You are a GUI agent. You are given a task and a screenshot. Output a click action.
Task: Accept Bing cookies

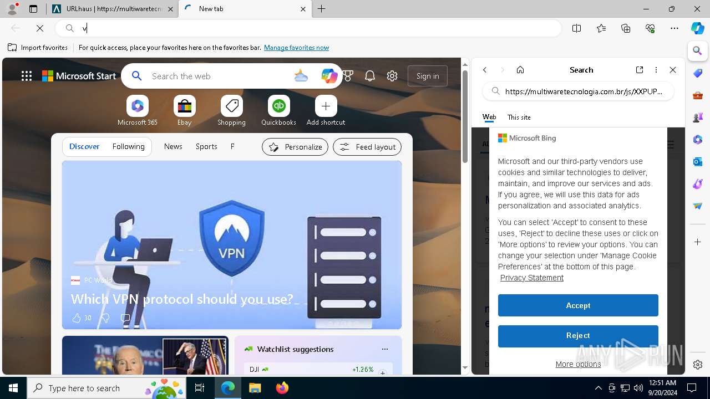578,305
